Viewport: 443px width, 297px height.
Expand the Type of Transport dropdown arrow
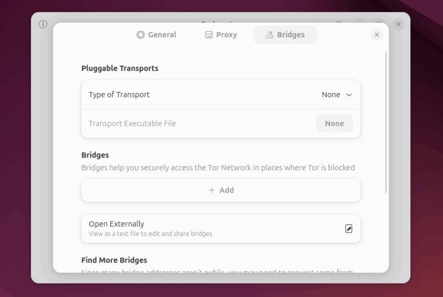349,95
